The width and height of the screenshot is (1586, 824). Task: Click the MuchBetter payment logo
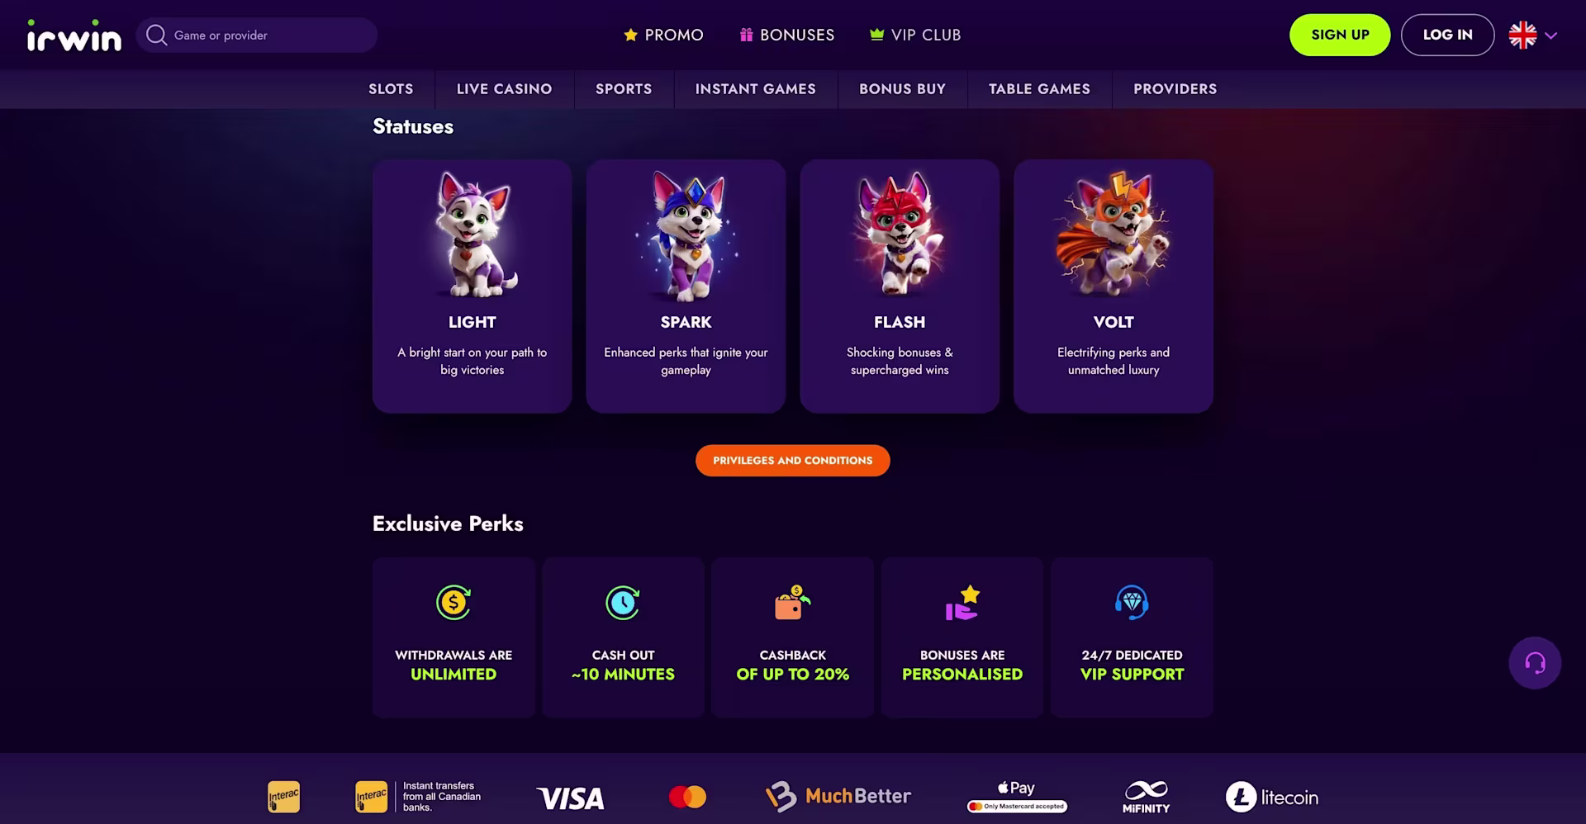click(x=838, y=797)
